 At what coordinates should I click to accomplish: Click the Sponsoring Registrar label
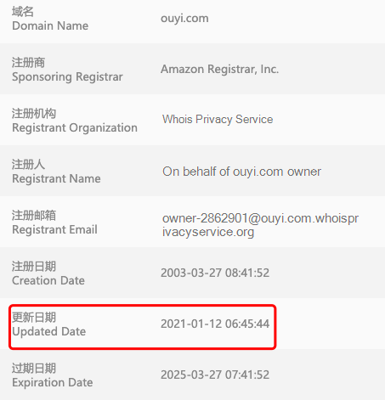point(67,77)
